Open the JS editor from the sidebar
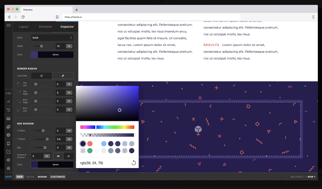322x189 pixels. [8, 102]
